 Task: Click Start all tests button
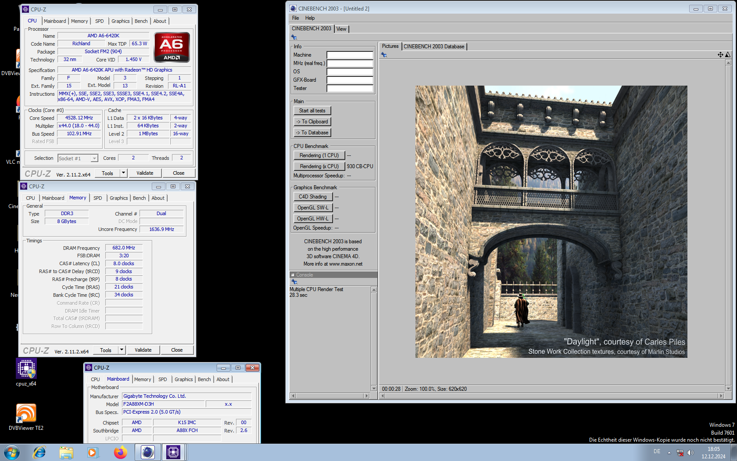tap(312, 111)
